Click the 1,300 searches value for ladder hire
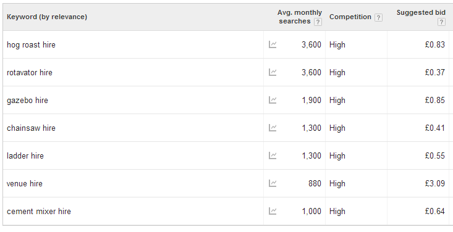 (311, 155)
